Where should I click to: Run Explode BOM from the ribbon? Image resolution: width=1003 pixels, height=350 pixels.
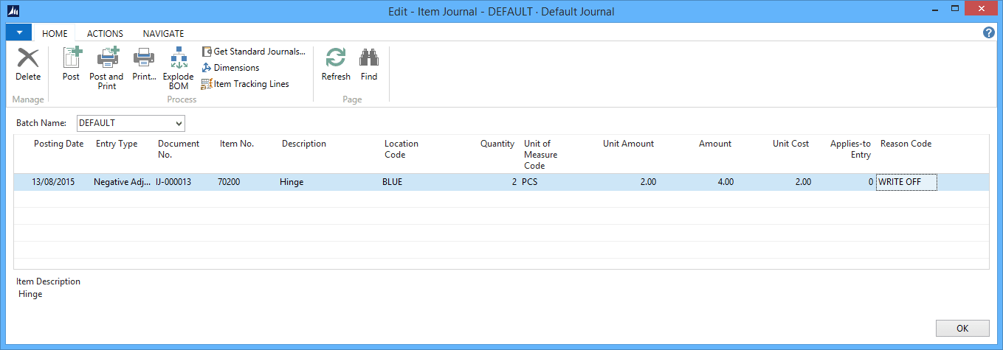(x=179, y=59)
